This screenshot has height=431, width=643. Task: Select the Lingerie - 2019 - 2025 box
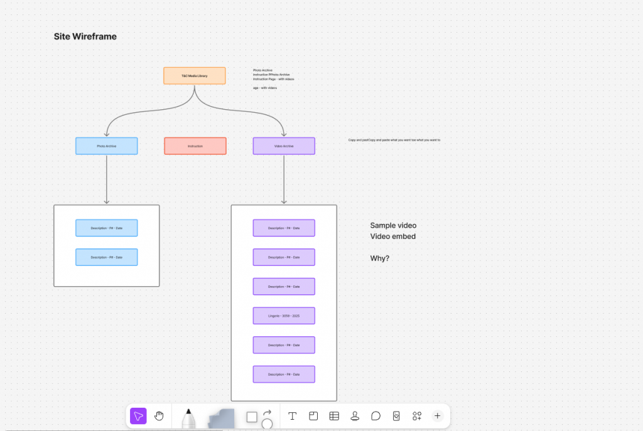pos(284,316)
